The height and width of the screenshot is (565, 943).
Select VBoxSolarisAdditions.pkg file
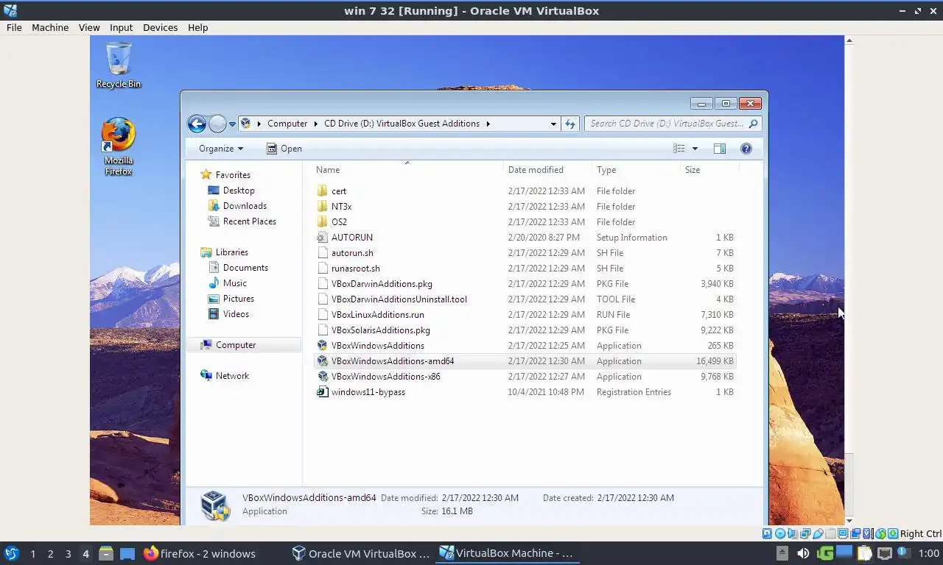point(381,330)
